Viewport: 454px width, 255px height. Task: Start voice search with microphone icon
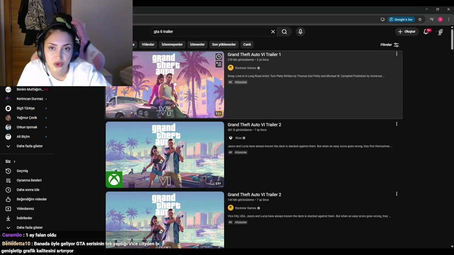tap(300, 32)
